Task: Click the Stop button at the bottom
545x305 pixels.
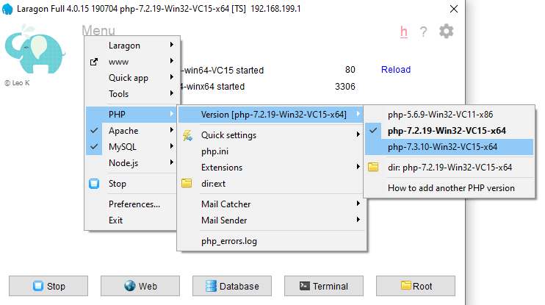Action: (48, 286)
